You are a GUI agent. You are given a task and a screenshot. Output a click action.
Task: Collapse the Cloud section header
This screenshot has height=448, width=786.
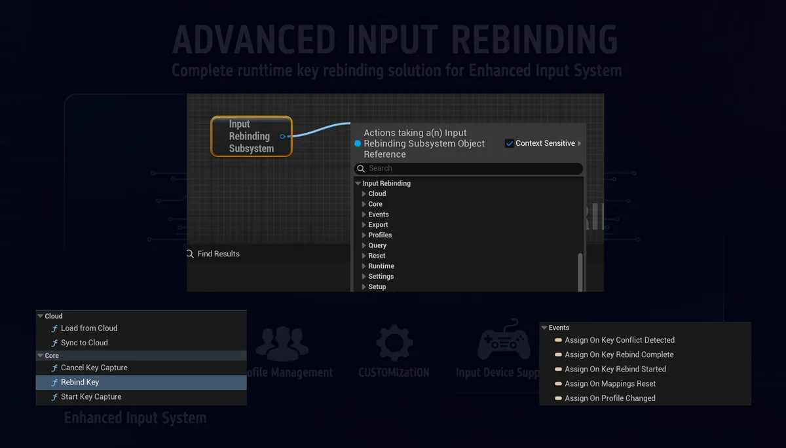[x=41, y=317]
